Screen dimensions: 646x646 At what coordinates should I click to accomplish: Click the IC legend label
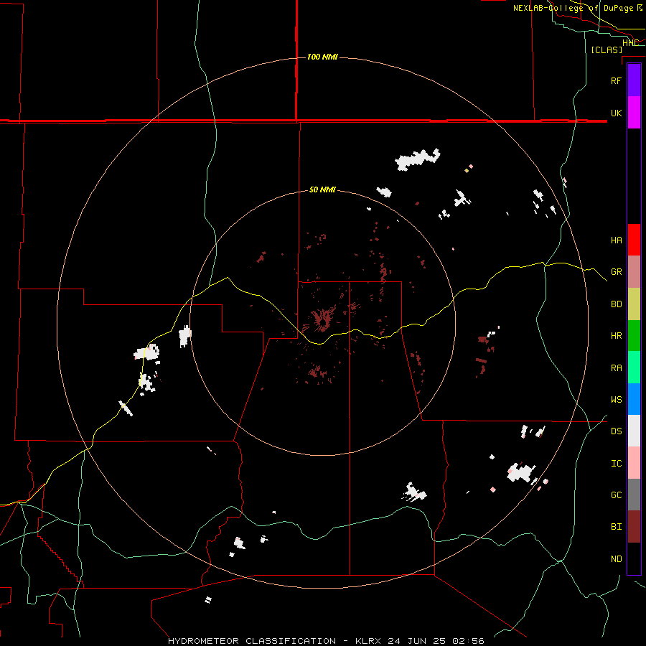(616, 464)
